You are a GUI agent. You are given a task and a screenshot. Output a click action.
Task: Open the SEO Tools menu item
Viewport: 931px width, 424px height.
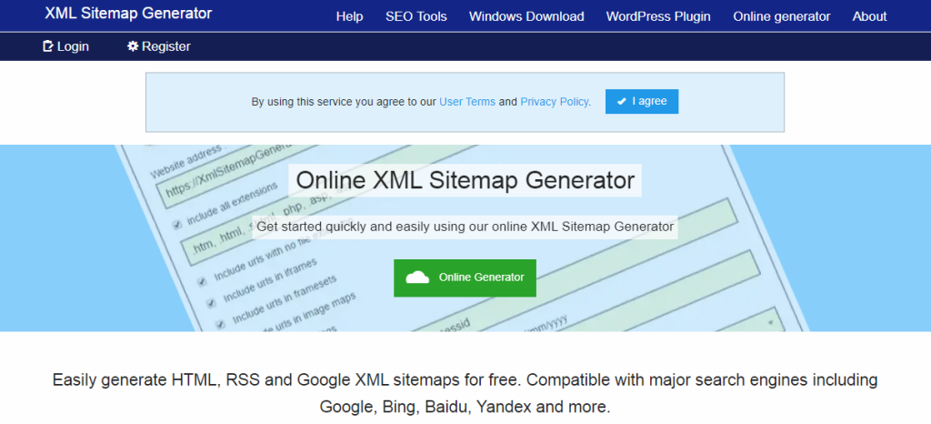[x=416, y=16]
